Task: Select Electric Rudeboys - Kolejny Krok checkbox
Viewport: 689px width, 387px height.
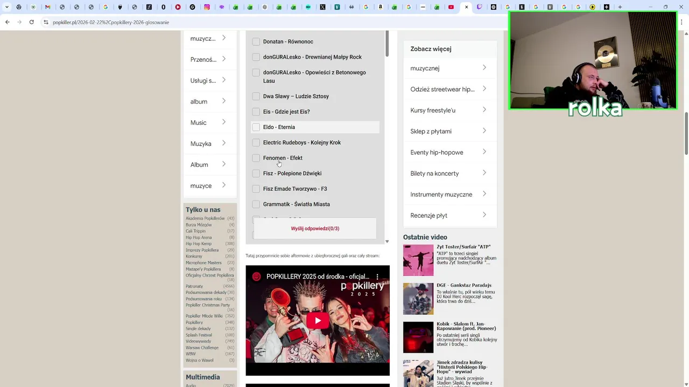Action: coord(256,142)
